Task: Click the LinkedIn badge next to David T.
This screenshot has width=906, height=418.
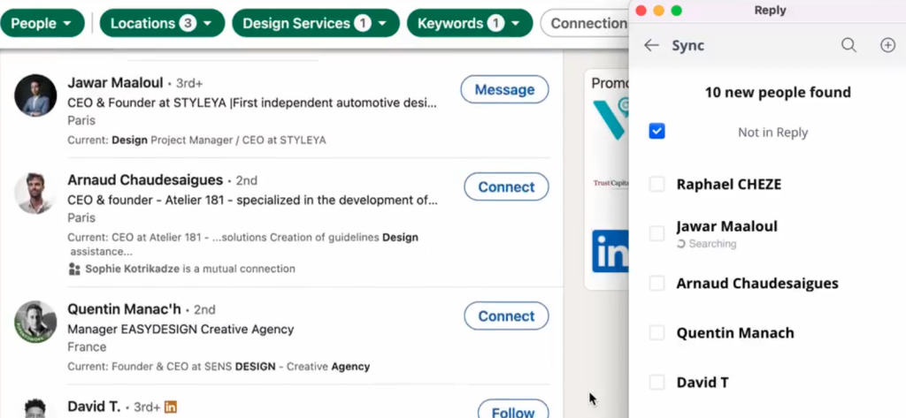Action: click(x=171, y=407)
